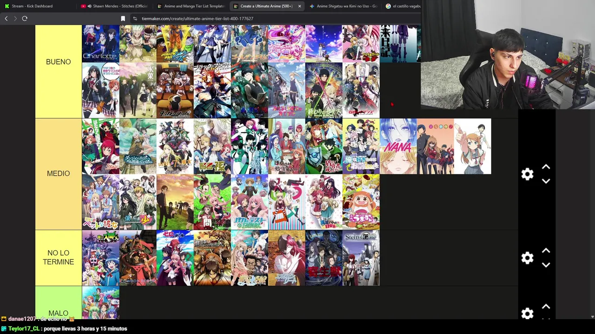The image size is (595, 334).
Task: Move NO LO TERMINE tier down with arrow
Action: [546, 265]
